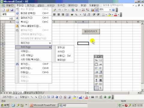The height and width of the screenshot is (108, 144).
Task: Open the Font Color dropdown arrow on Formatting toolbar
Action: pyautogui.click(x=118, y=15)
